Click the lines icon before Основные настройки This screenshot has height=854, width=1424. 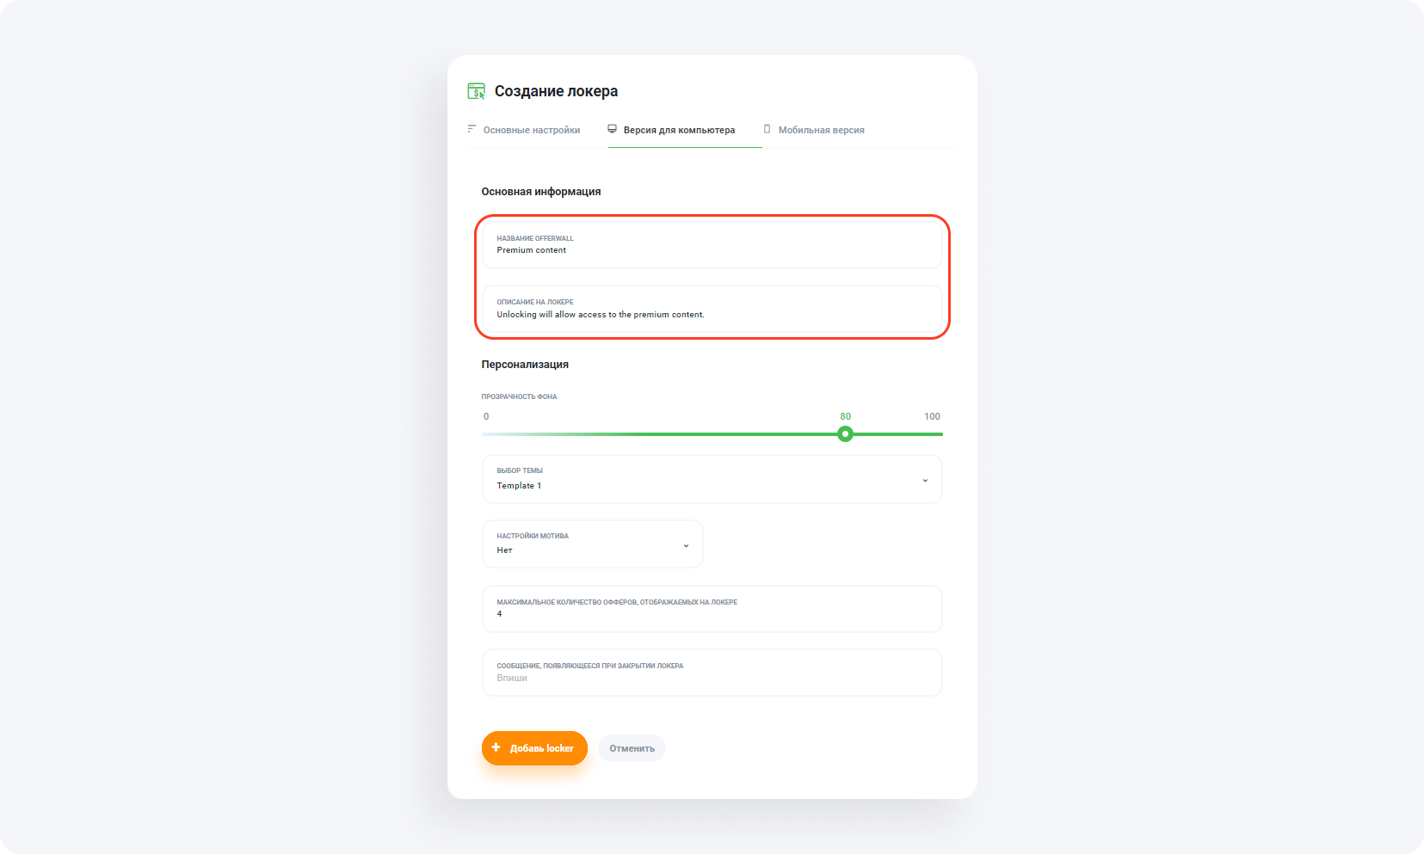[x=472, y=129]
